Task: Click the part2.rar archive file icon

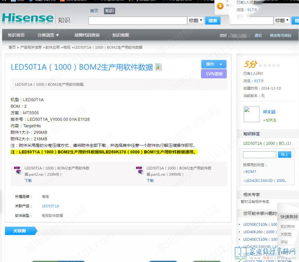Action: [x=18, y=171]
